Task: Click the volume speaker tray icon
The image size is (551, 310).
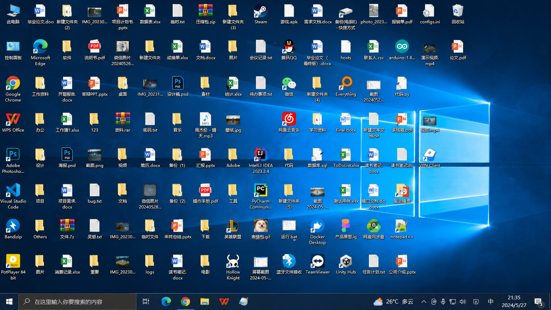Action: pos(463,301)
